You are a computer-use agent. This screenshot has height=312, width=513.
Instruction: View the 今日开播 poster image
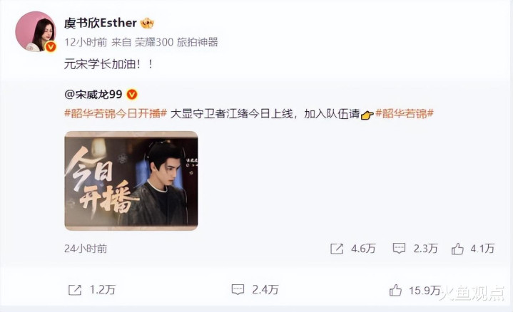131,181
